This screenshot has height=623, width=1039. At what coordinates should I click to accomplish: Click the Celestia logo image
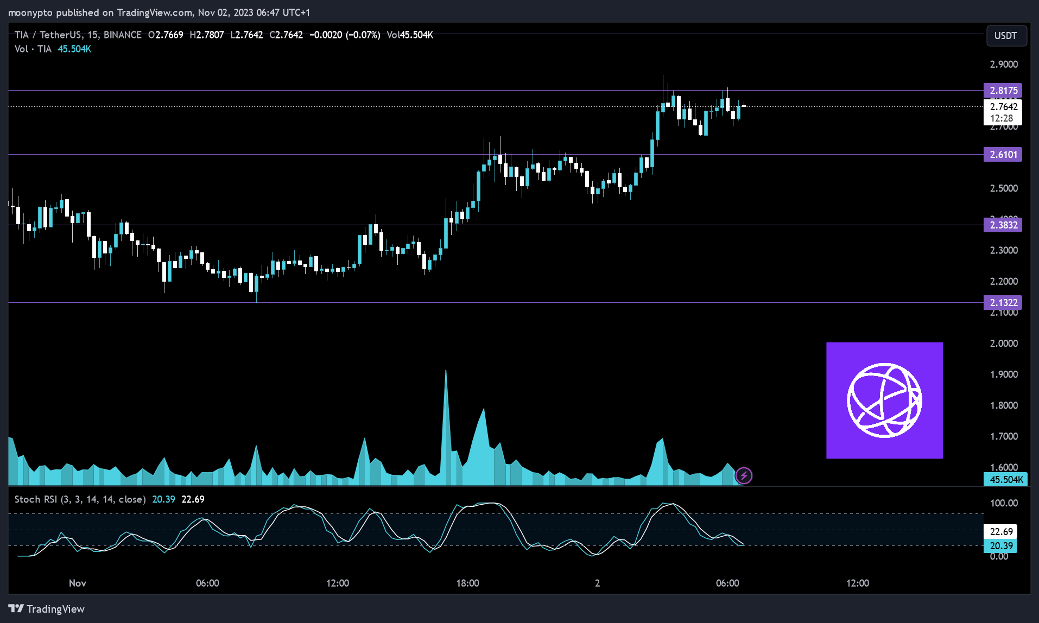[884, 400]
